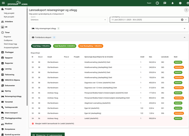Click the Eksporter til Lønnssystem button
This screenshot has height=136, width=189.
(48, 135)
